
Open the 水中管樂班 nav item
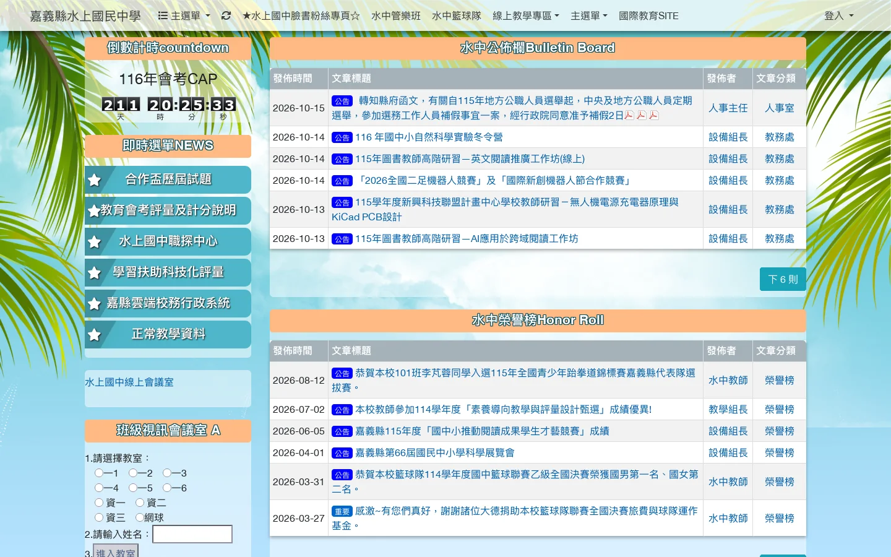(x=396, y=15)
